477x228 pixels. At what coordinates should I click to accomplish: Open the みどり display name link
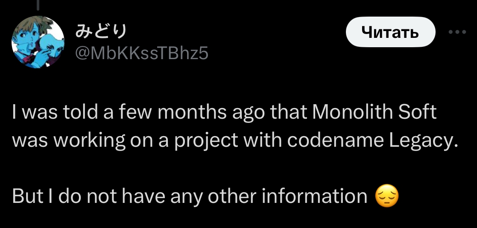tap(101, 31)
